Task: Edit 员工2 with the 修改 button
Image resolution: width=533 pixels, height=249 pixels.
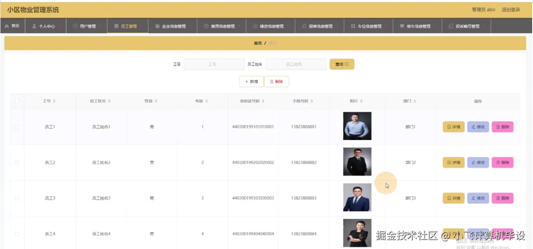Action: 478,162
